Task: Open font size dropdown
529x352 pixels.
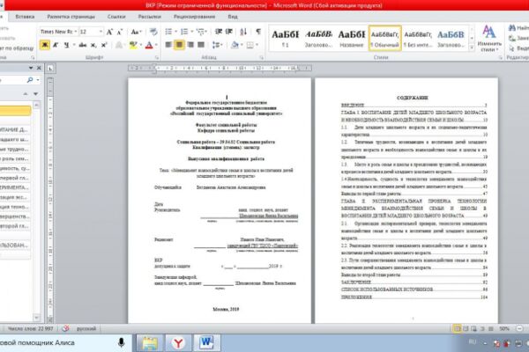Action: (x=101, y=32)
